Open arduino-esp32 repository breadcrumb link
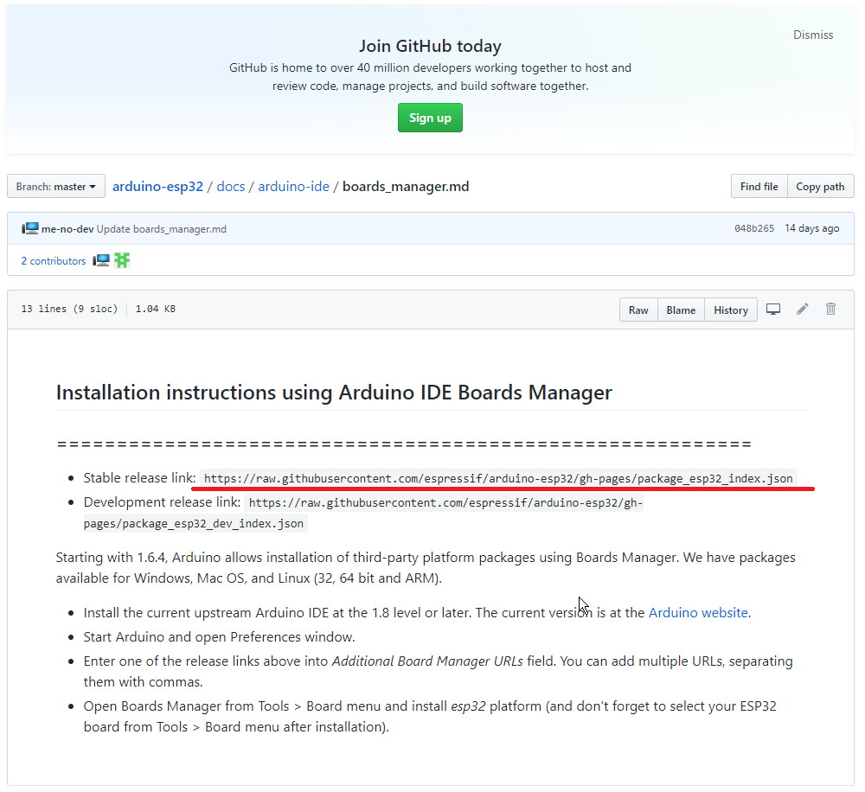865x792 pixels. (157, 187)
